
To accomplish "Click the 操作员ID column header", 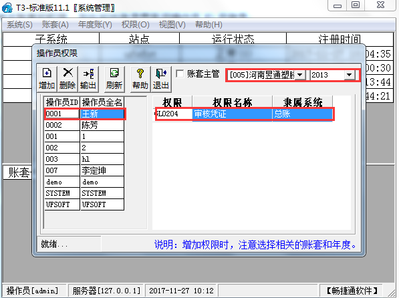I will tap(62, 102).
